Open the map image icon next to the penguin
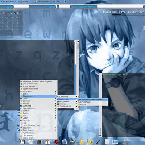This screenshot has width=145, height=145. [30, 142]
